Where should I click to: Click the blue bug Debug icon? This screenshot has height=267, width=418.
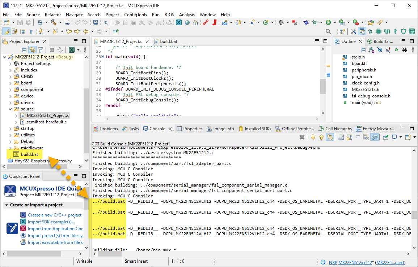(306, 23)
